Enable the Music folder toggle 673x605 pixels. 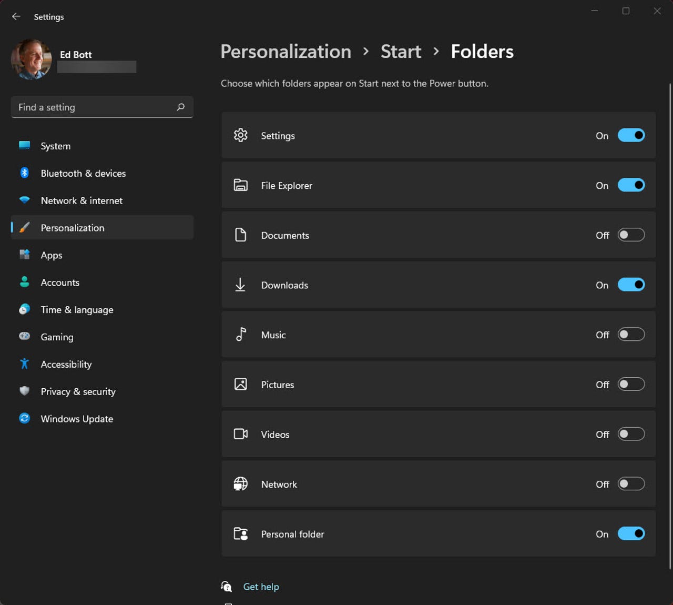(631, 334)
